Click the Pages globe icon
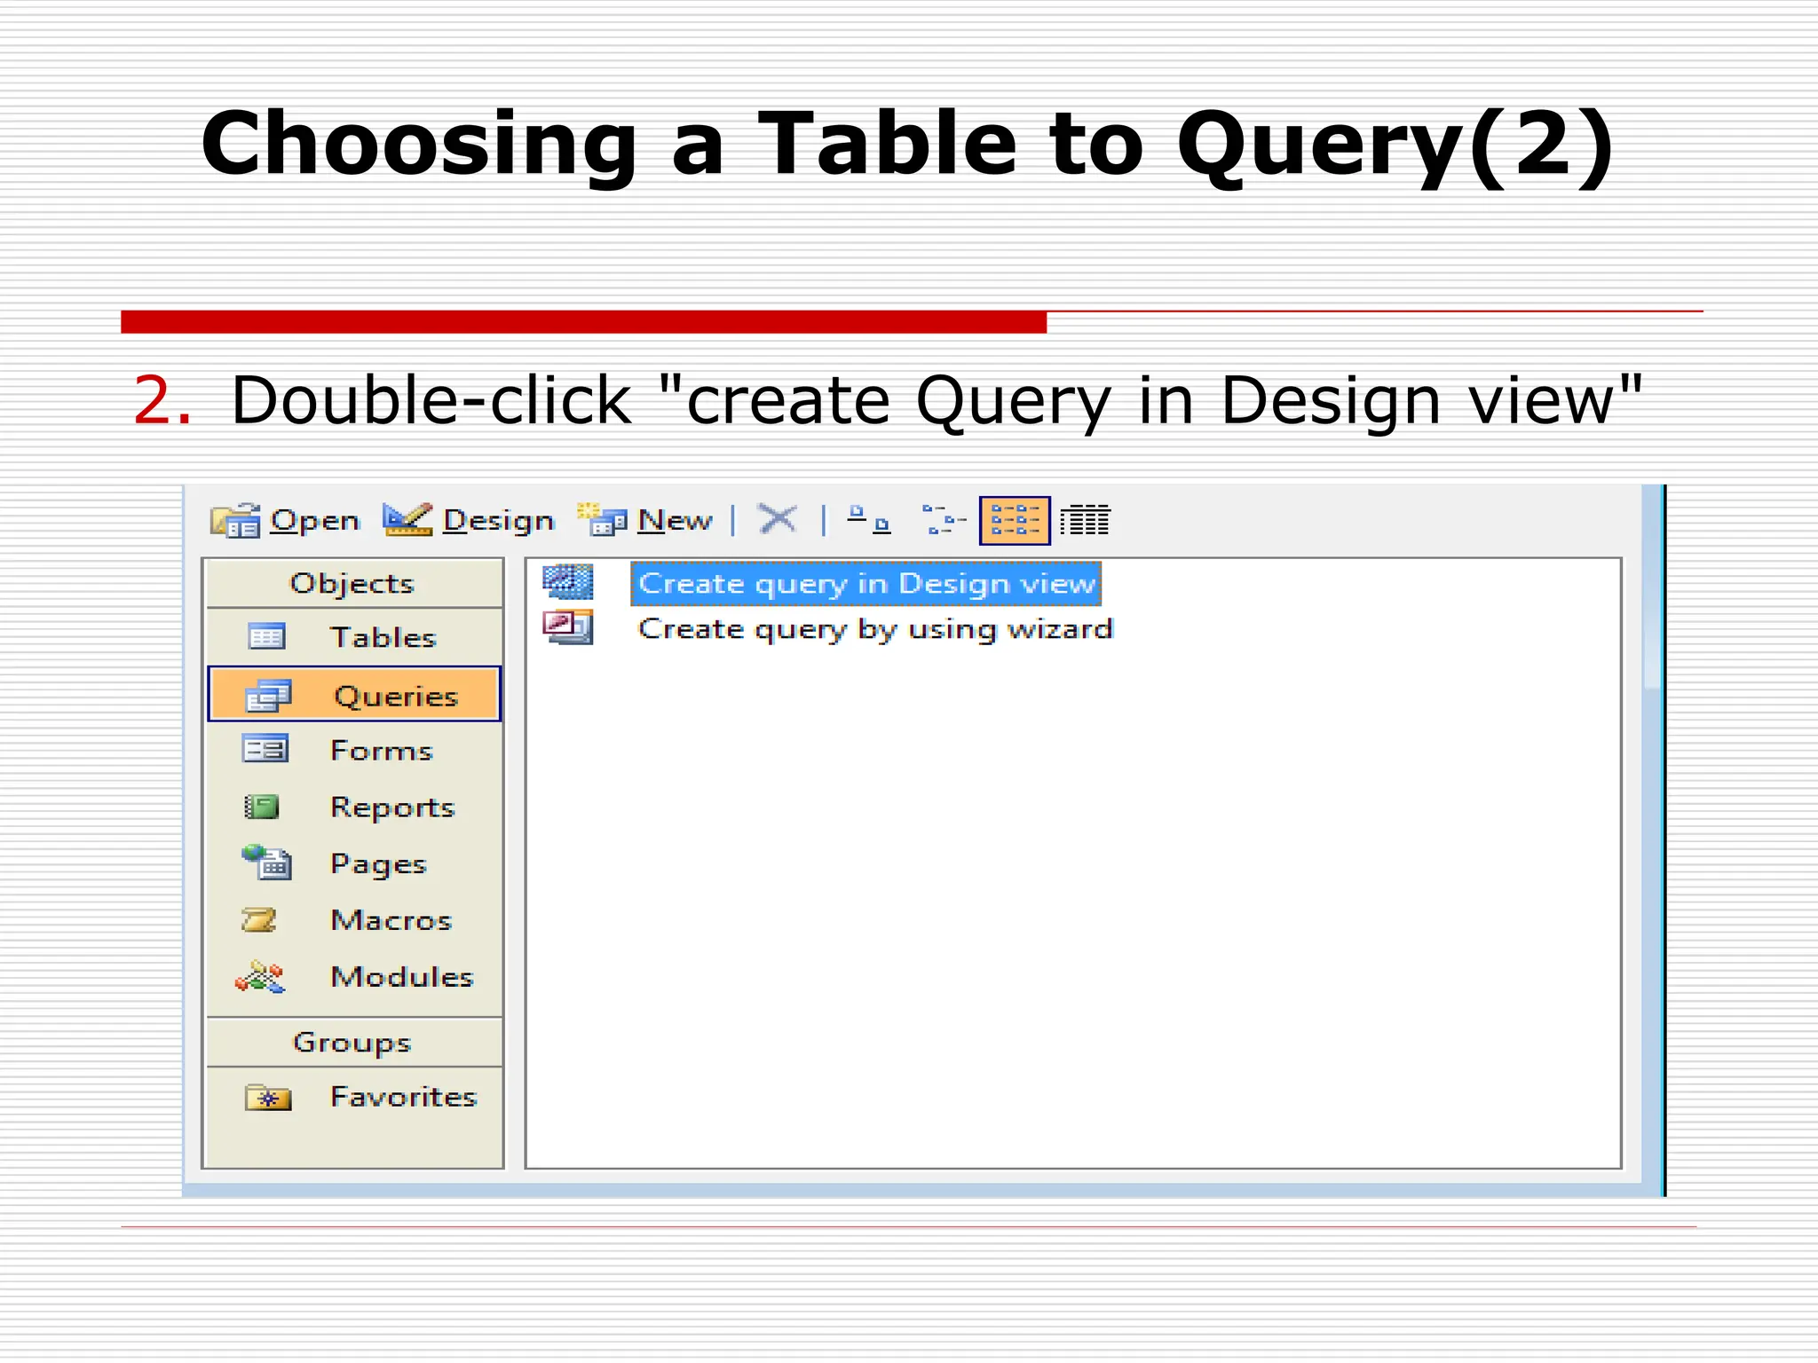 [266, 862]
